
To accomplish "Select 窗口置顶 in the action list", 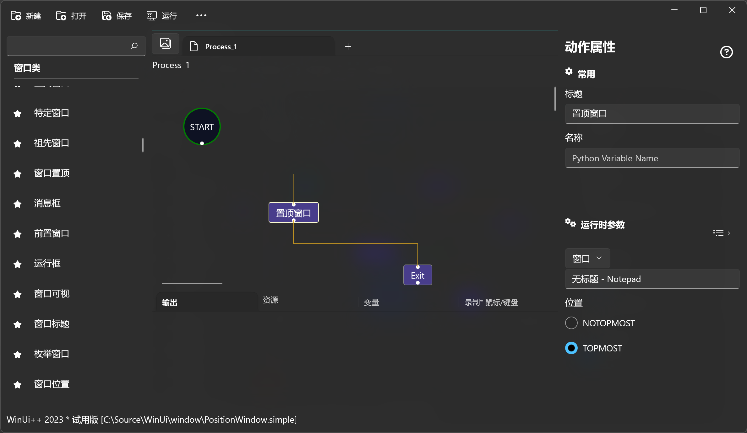I will coord(52,173).
